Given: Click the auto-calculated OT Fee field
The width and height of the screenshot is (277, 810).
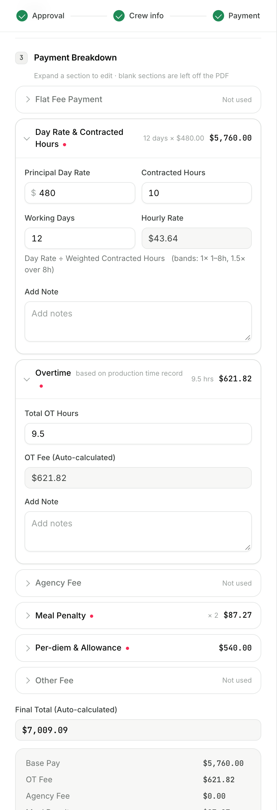Looking at the screenshot, I should (138, 478).
